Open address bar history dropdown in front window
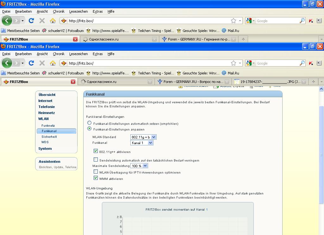Image resolution: width=324 pixels, height=235 pixels. (240, 63)
